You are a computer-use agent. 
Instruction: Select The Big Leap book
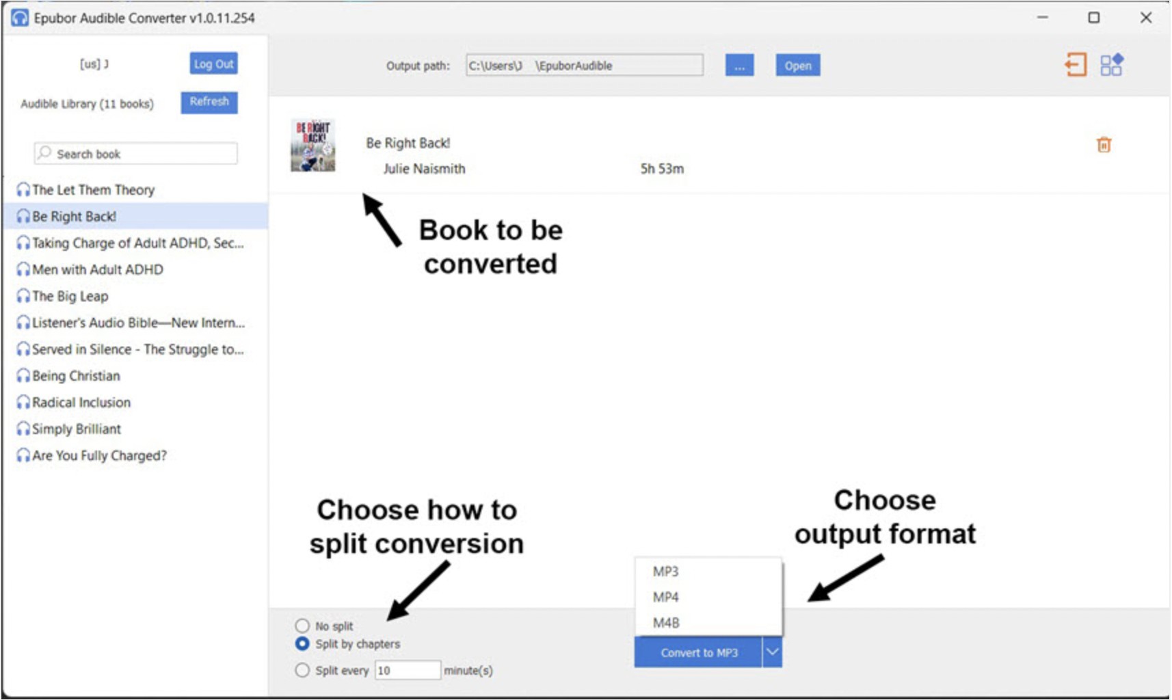click(135, 296)
